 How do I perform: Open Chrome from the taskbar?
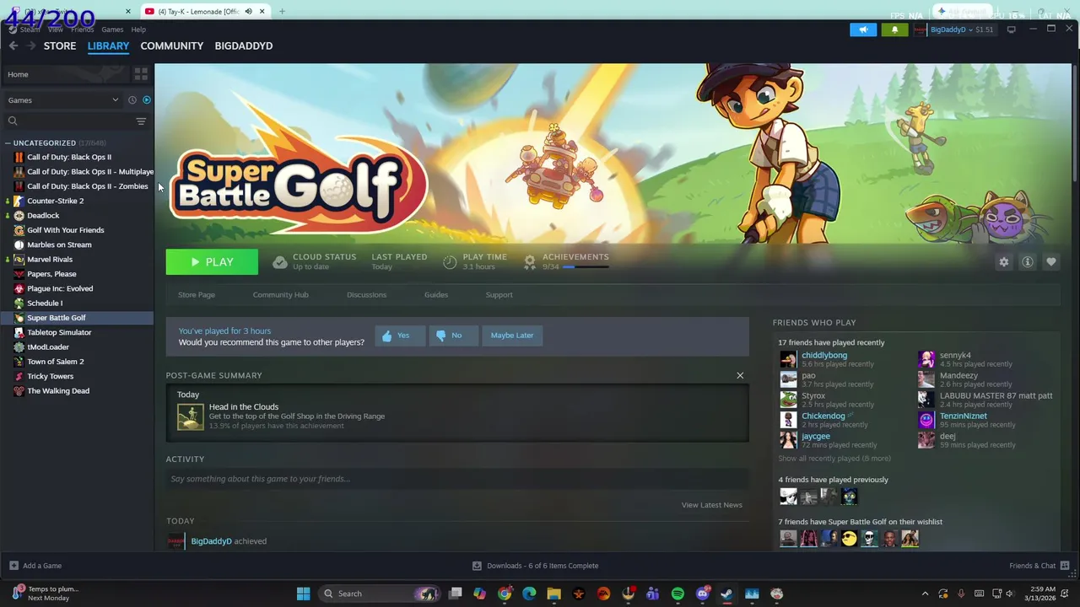[x=505, y=594]
